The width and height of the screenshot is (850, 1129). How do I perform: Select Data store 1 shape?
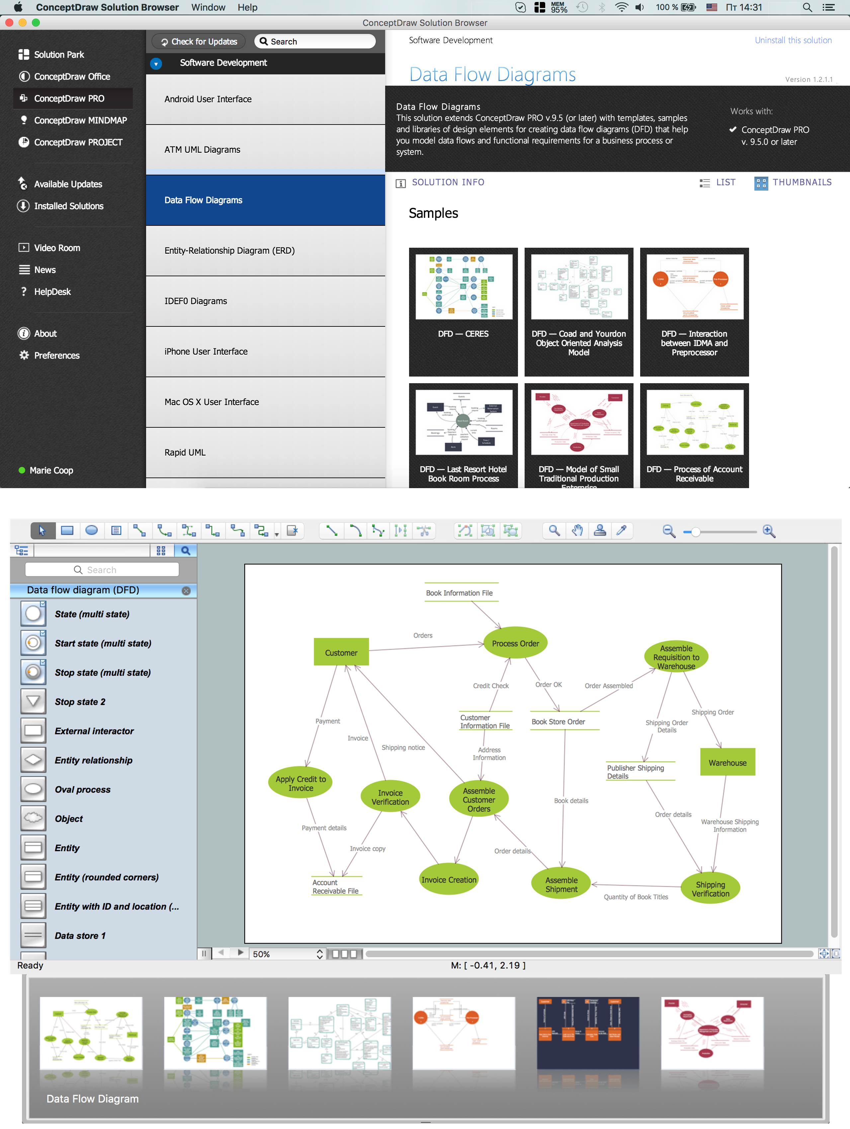pyautogui.click(x=104, y=935)
